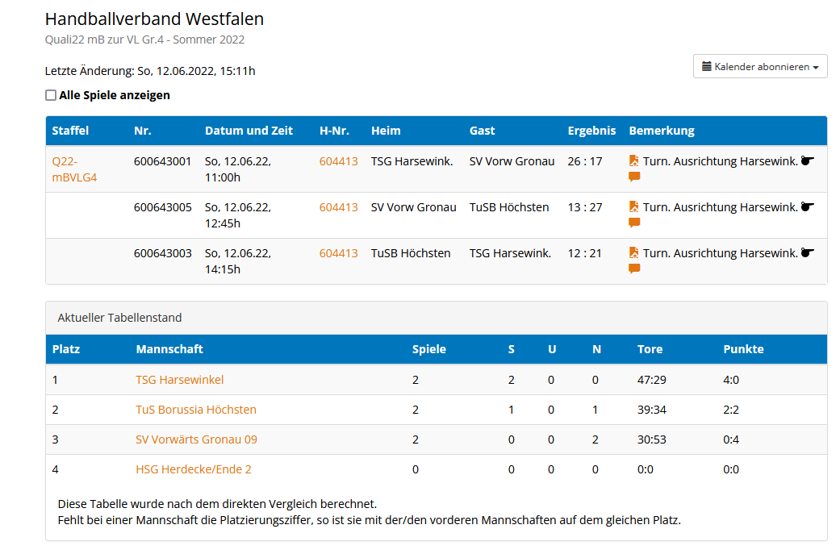
Task: Click the comment bubble for match 600643003
Action: (634, 269)
